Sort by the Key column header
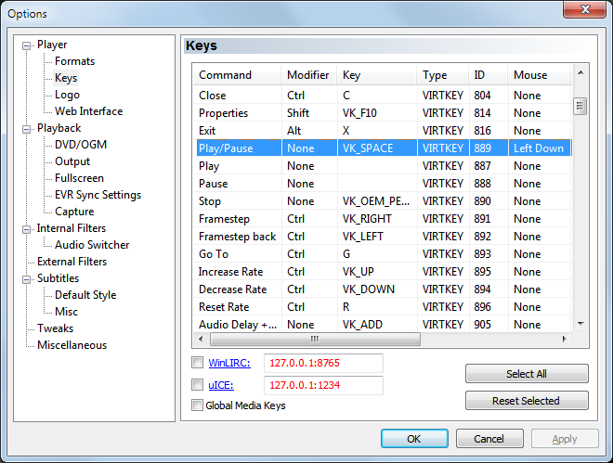613x463 pixels. pyautogui.click(x=377, y=74)
